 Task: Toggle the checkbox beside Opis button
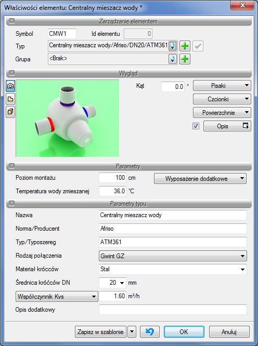(x=196, y=126)
